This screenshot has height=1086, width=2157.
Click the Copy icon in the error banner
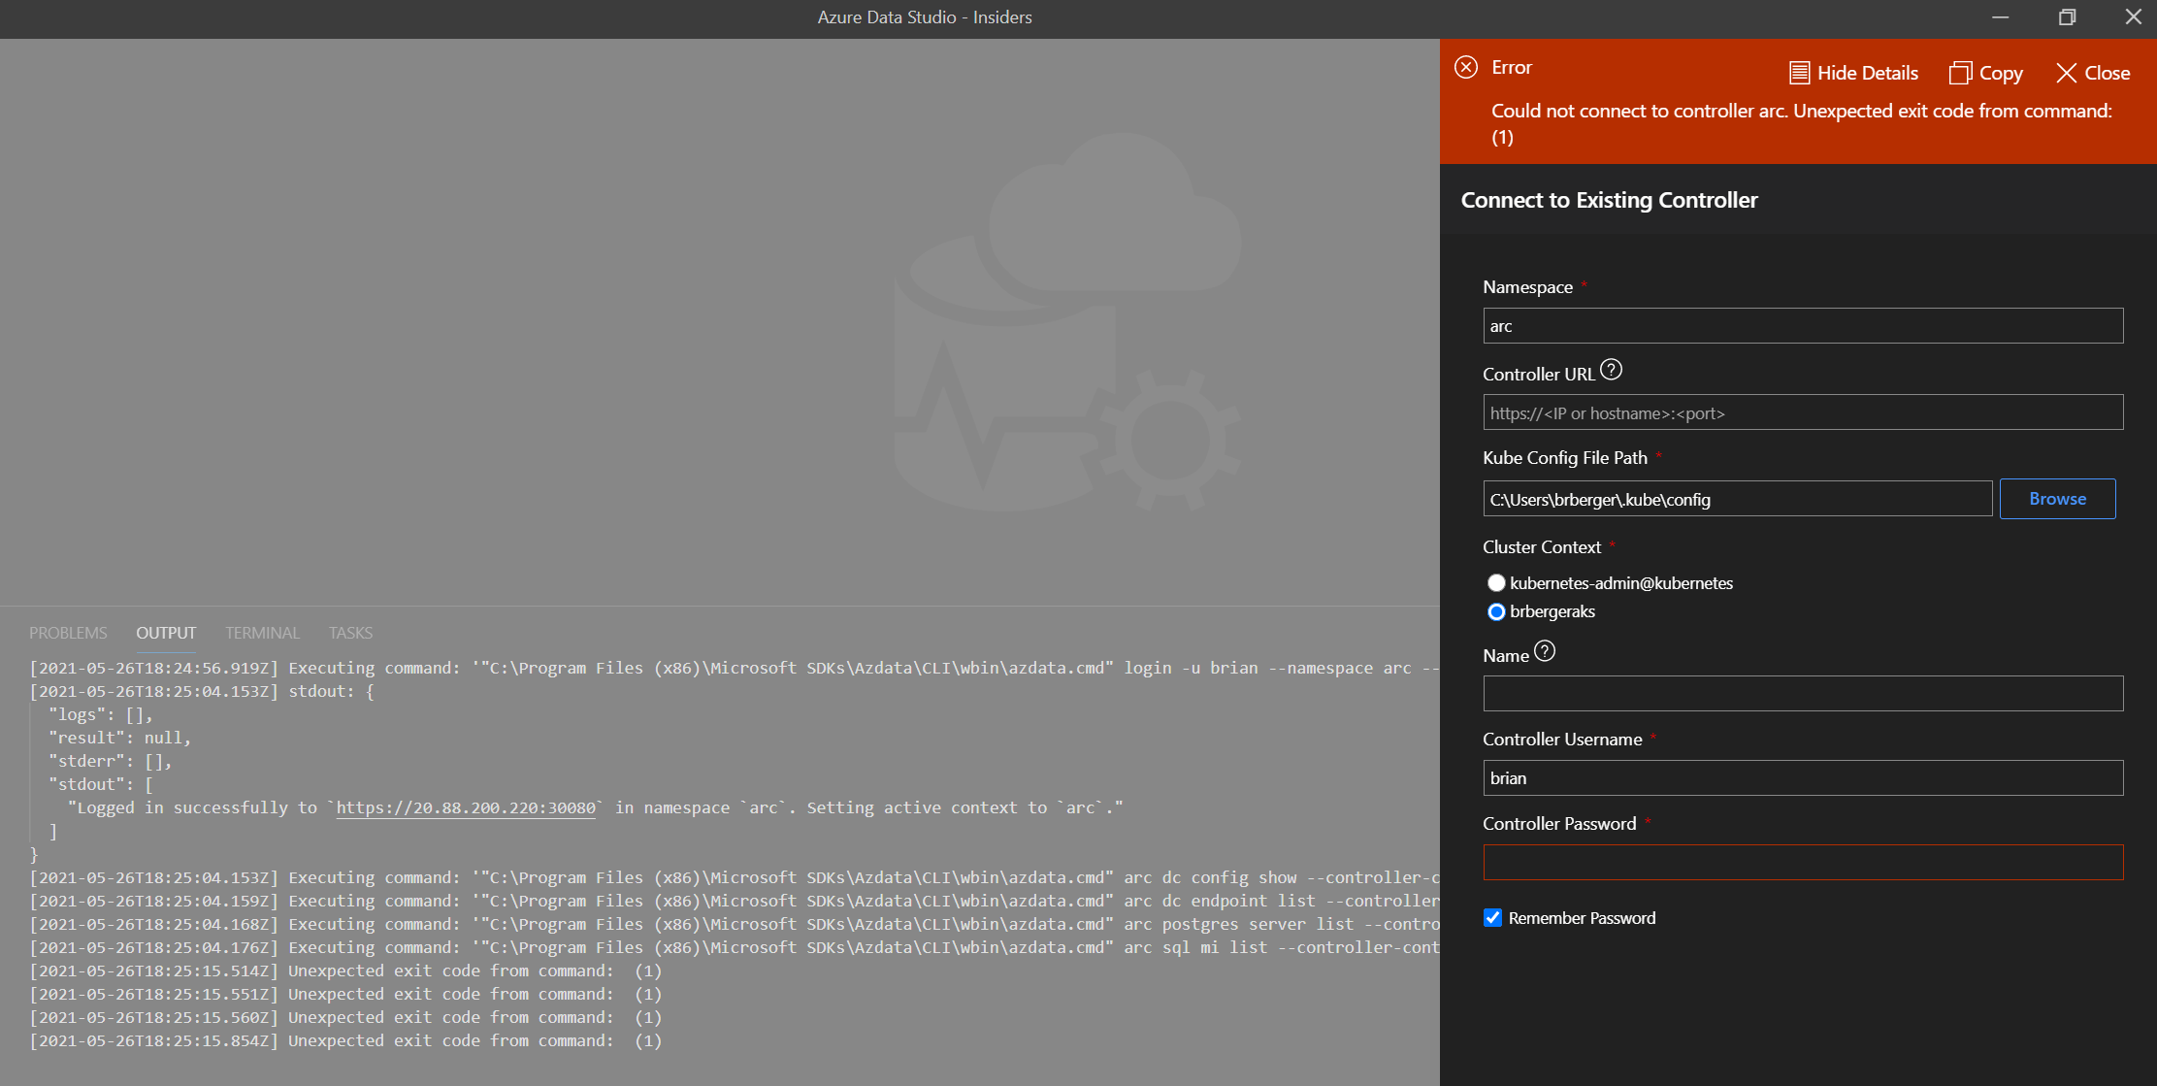point(1961,72)
